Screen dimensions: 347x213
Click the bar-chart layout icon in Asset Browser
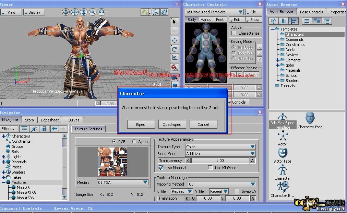[x=284, y=21]
